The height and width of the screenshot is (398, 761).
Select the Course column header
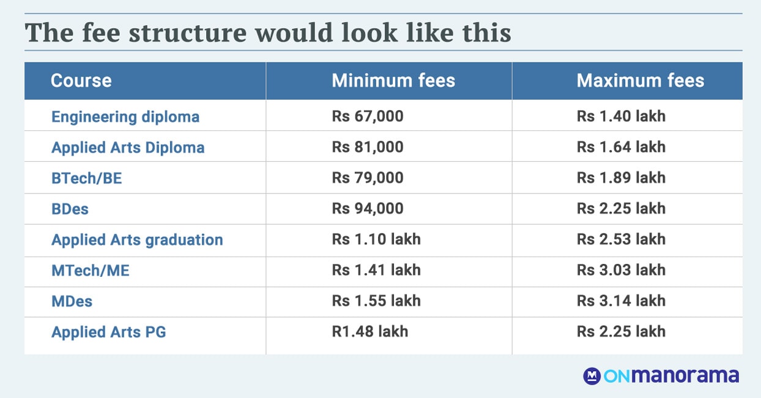click(x=81, y=80)
